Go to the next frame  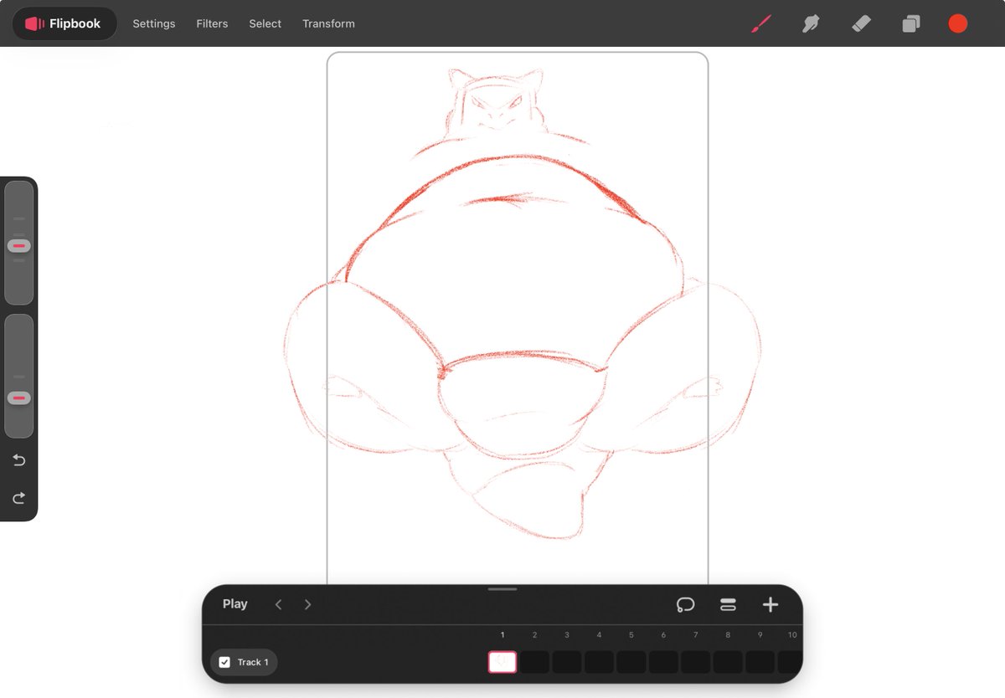[307, 604]
